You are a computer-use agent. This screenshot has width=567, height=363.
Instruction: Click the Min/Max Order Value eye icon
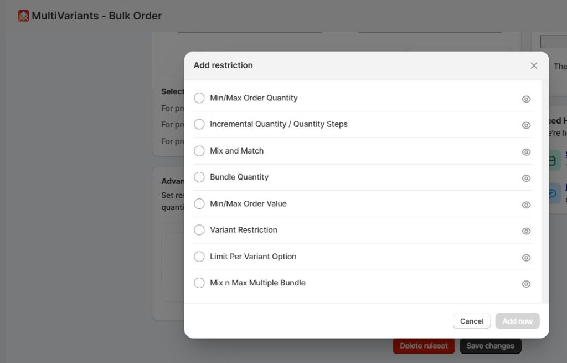coord(526,205)
